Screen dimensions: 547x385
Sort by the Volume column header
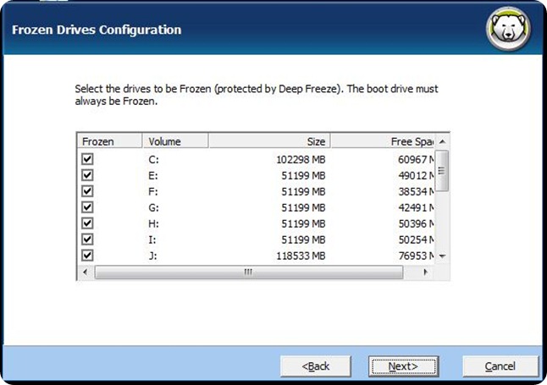pyautogui.click(x=176, y=141)
